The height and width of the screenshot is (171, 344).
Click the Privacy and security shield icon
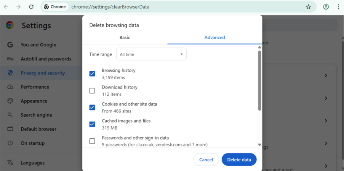tap(10, 73)
